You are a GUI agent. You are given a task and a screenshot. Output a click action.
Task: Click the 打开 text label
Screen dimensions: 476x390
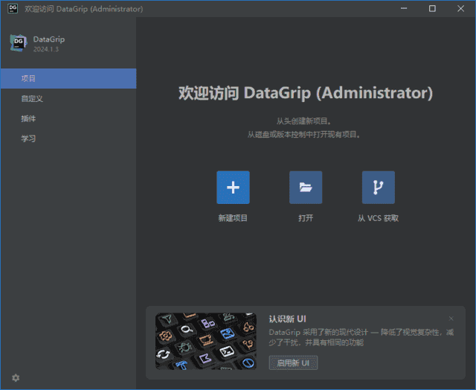point(306,218)
